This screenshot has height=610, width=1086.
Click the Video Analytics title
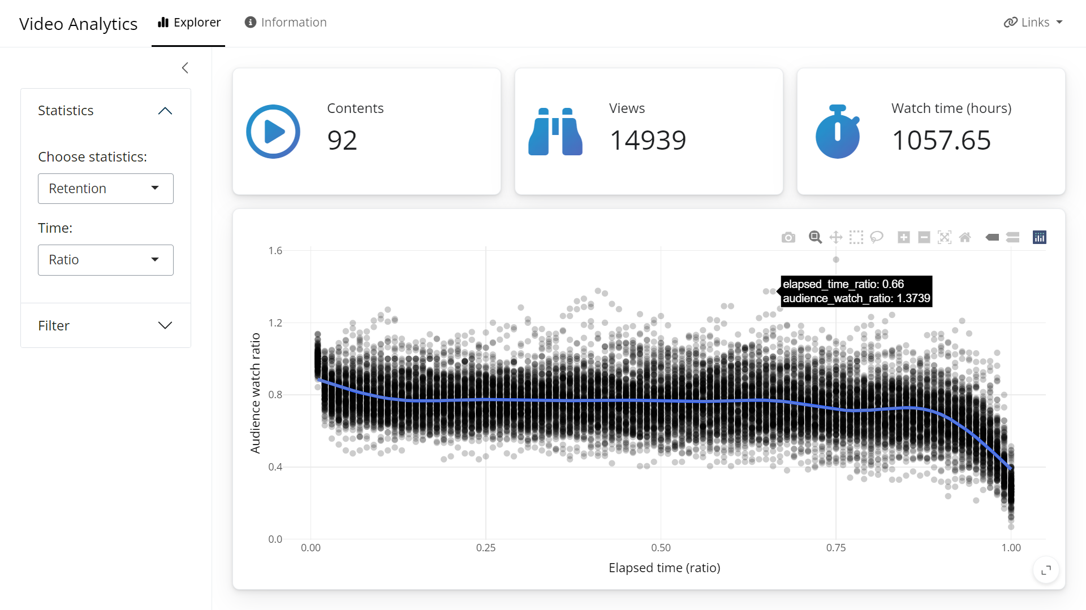78,24
